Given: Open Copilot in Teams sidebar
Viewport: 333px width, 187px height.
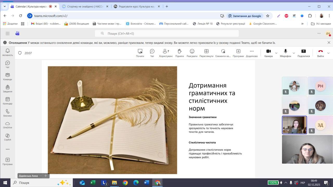Looking at the screenshot, I should point(8,137).
